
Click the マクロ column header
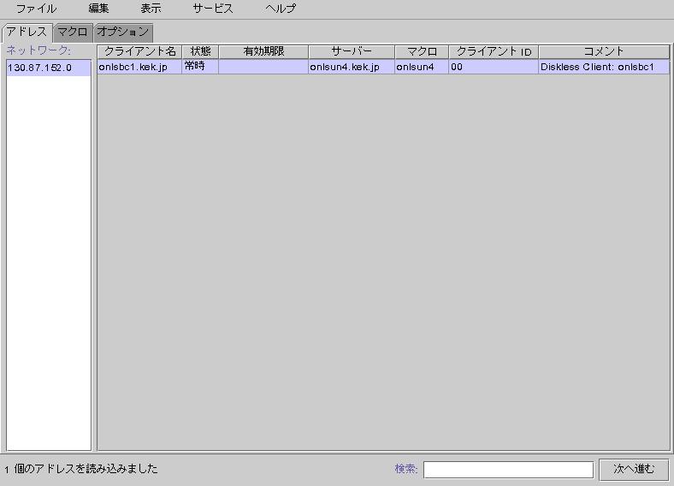click(x=422, y=51)
